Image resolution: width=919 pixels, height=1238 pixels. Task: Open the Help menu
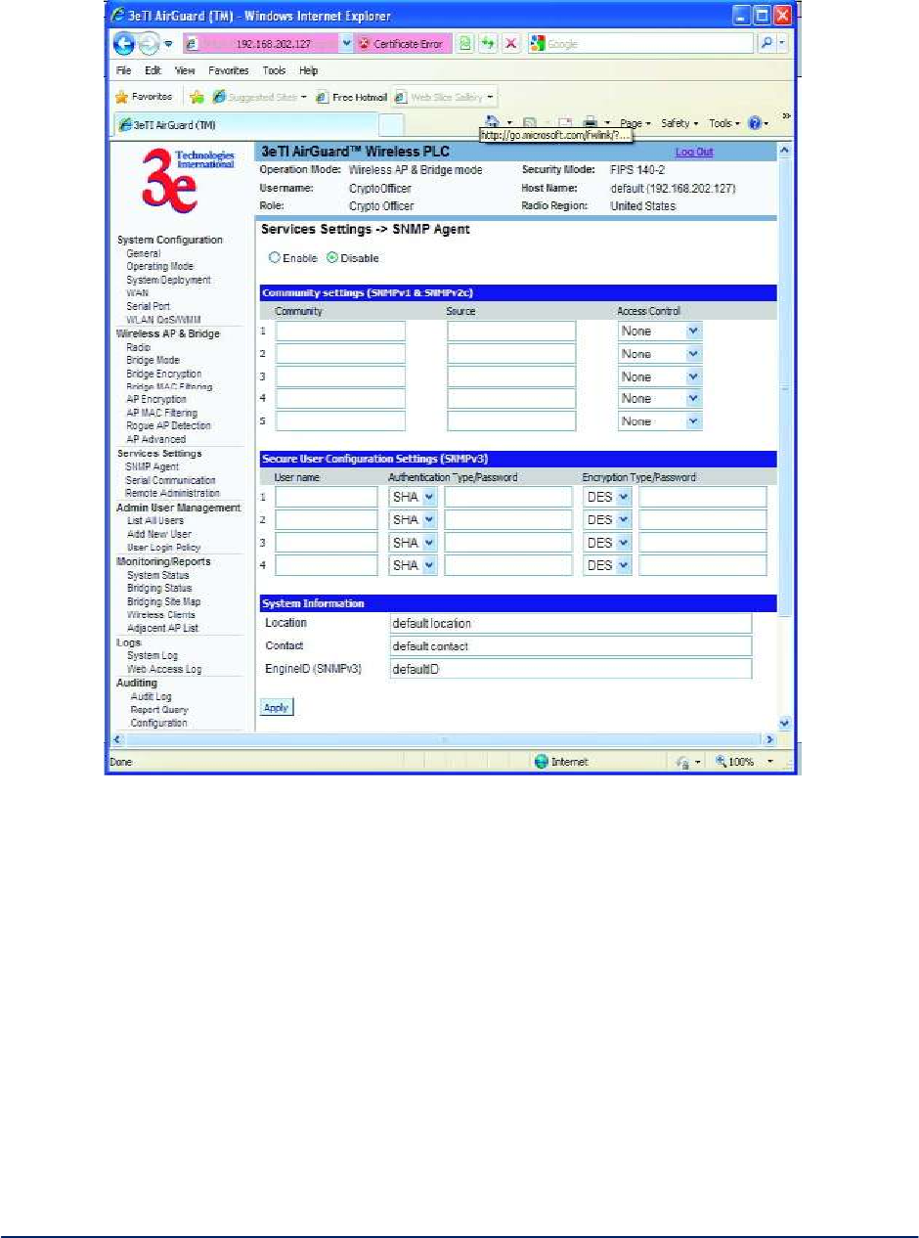[309, 71]
